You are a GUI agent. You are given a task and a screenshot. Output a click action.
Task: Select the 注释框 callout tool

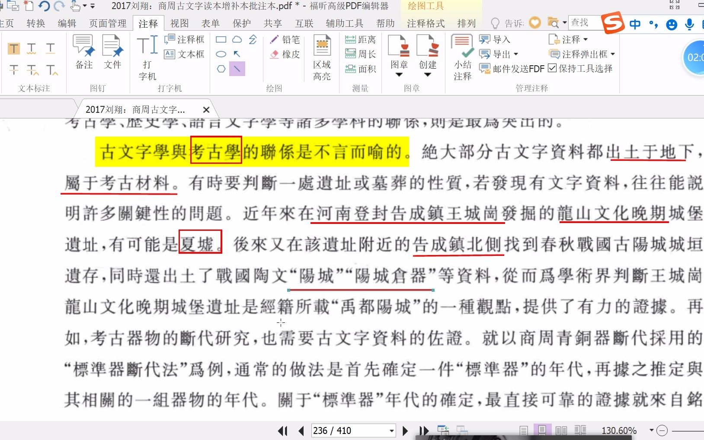coord(184,39)
